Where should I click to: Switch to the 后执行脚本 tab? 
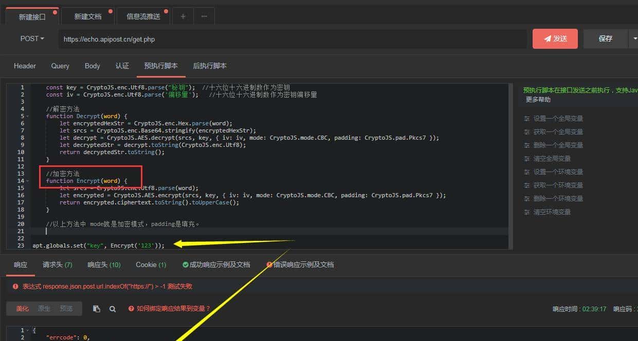coord(209,66)
